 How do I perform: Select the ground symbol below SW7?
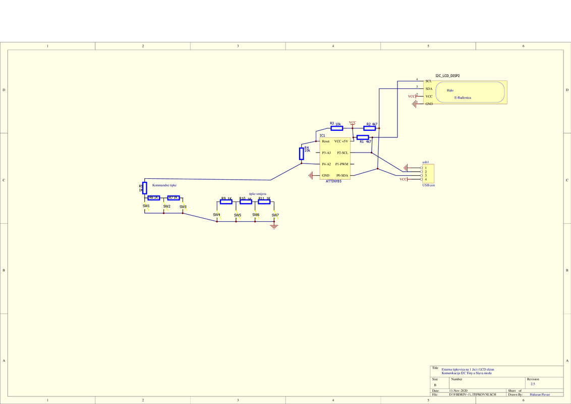[274, 226]
